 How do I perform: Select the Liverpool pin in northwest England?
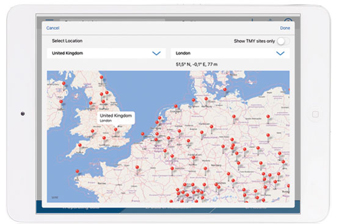pos(91,103)
